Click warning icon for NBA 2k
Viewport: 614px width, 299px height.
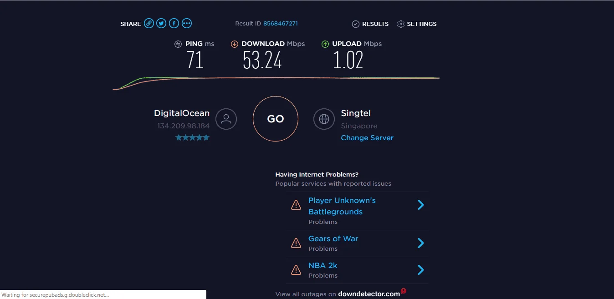(296, 270)
